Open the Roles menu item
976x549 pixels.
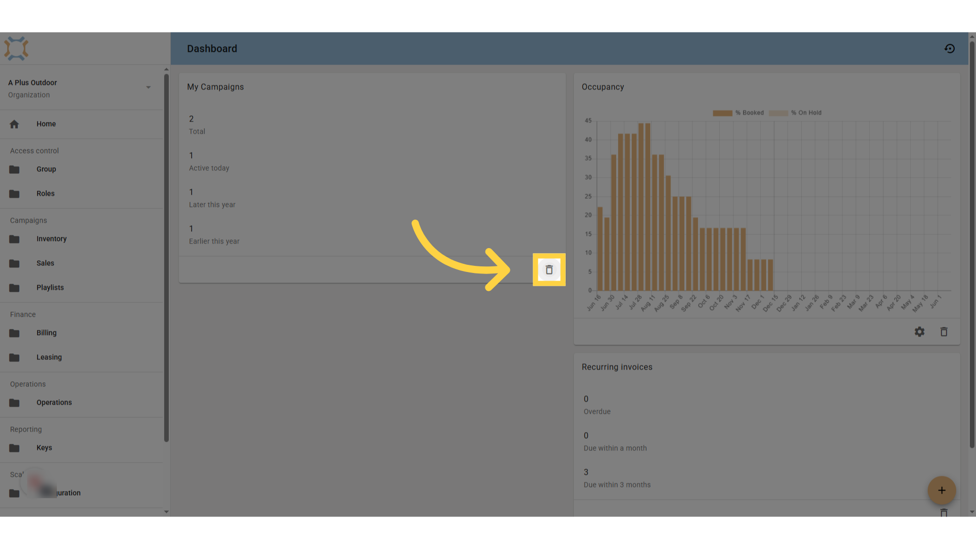(81, 194)
